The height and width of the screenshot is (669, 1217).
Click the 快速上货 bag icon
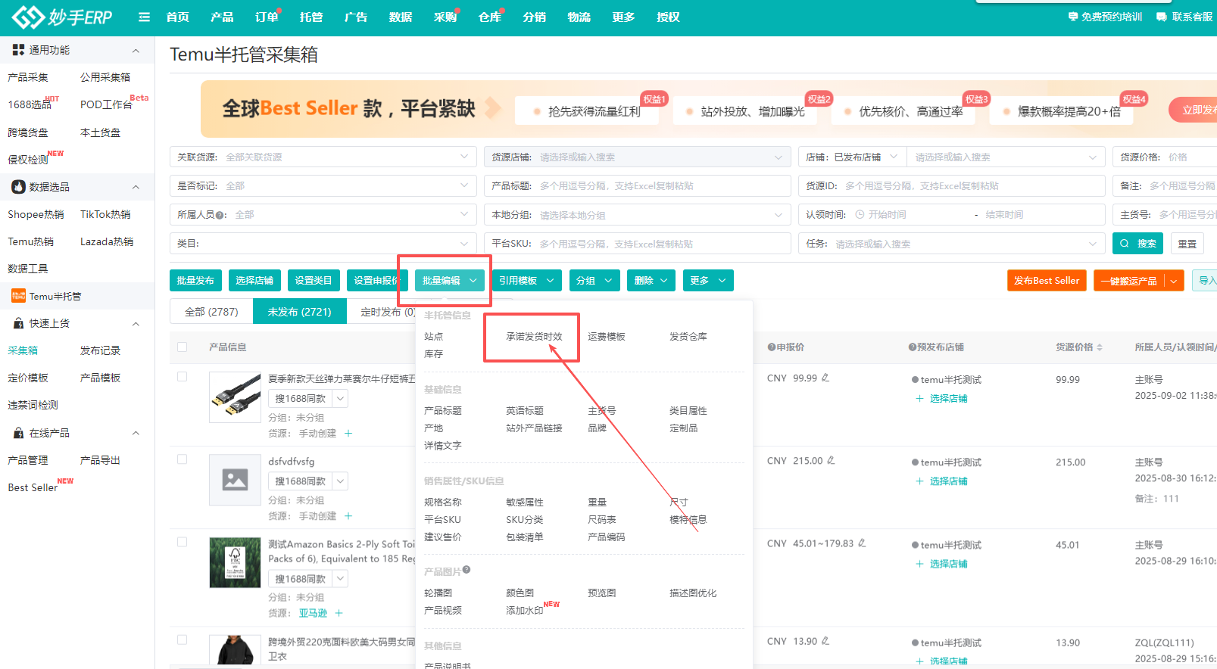tap(19, 323)
